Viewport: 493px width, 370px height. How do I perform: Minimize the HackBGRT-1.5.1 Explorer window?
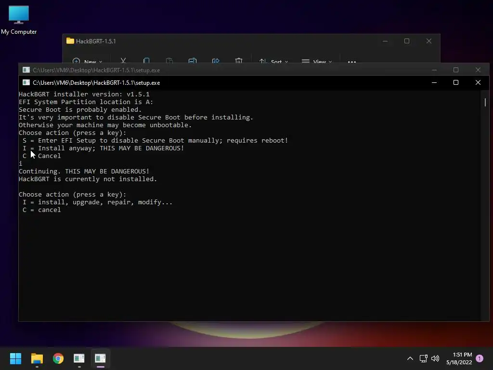385,41
